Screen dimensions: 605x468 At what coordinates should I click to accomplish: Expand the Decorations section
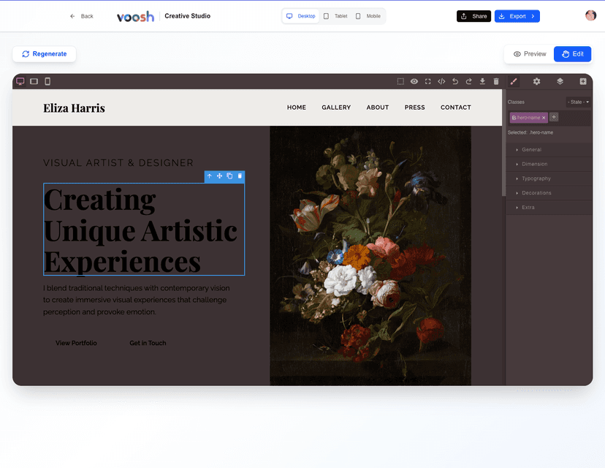pyautogui.click(x=548, y=193)
